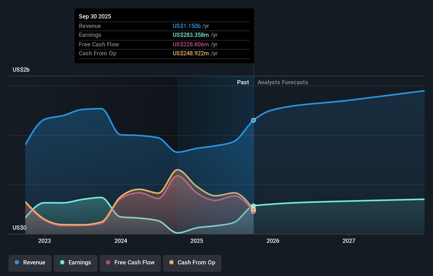Toggle the Cash From Op legend button

(x=192, y=263)
